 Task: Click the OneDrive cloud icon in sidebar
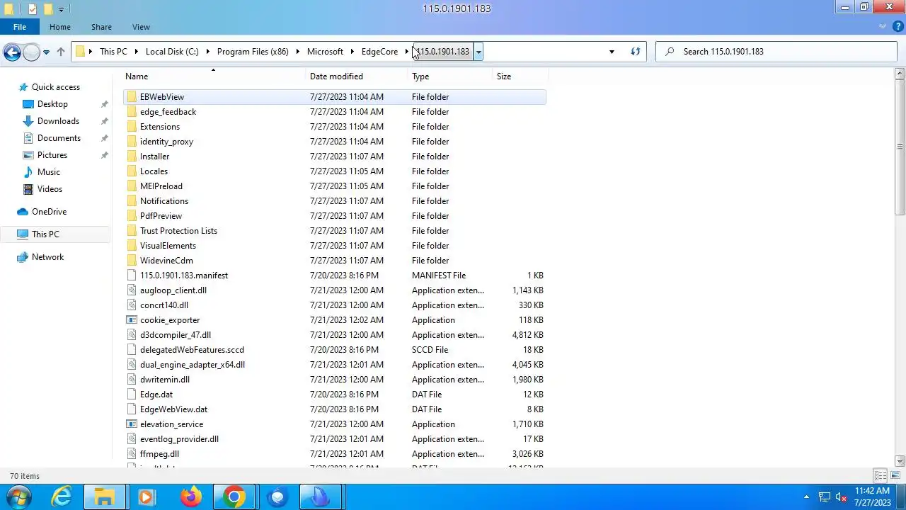pos(23,212)
